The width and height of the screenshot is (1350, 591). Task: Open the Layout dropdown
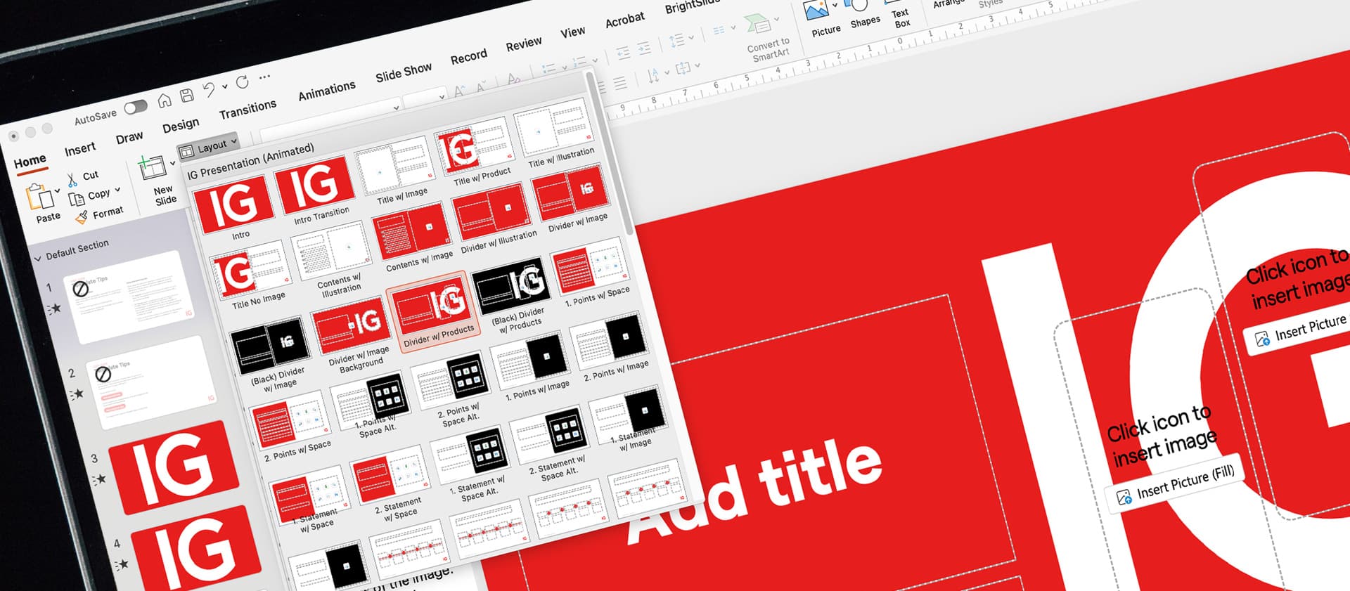click(207, 148)
